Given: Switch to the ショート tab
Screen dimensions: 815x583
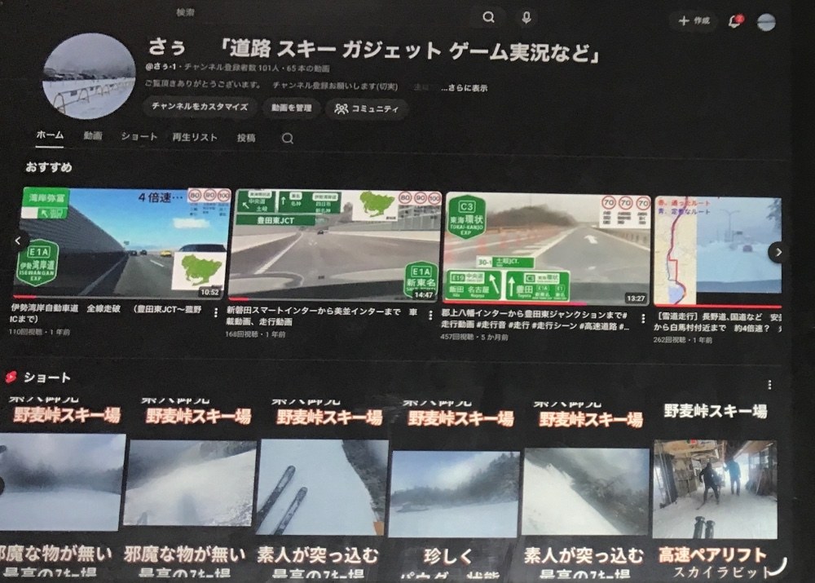Looking at the screenshot, I should [x=139, y=136].
